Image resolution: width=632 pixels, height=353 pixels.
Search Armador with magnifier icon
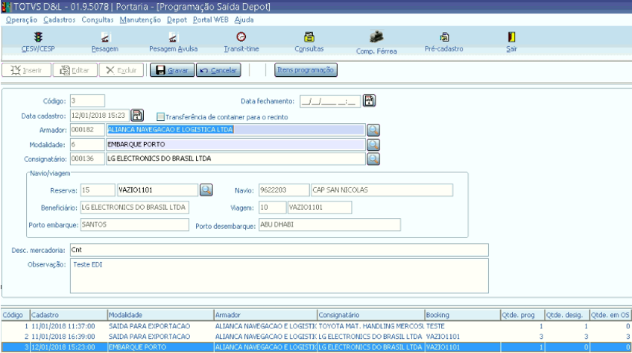(373, 130)
